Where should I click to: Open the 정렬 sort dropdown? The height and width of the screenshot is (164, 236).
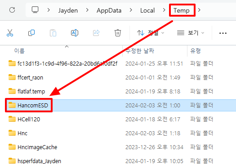click(151, 33)
